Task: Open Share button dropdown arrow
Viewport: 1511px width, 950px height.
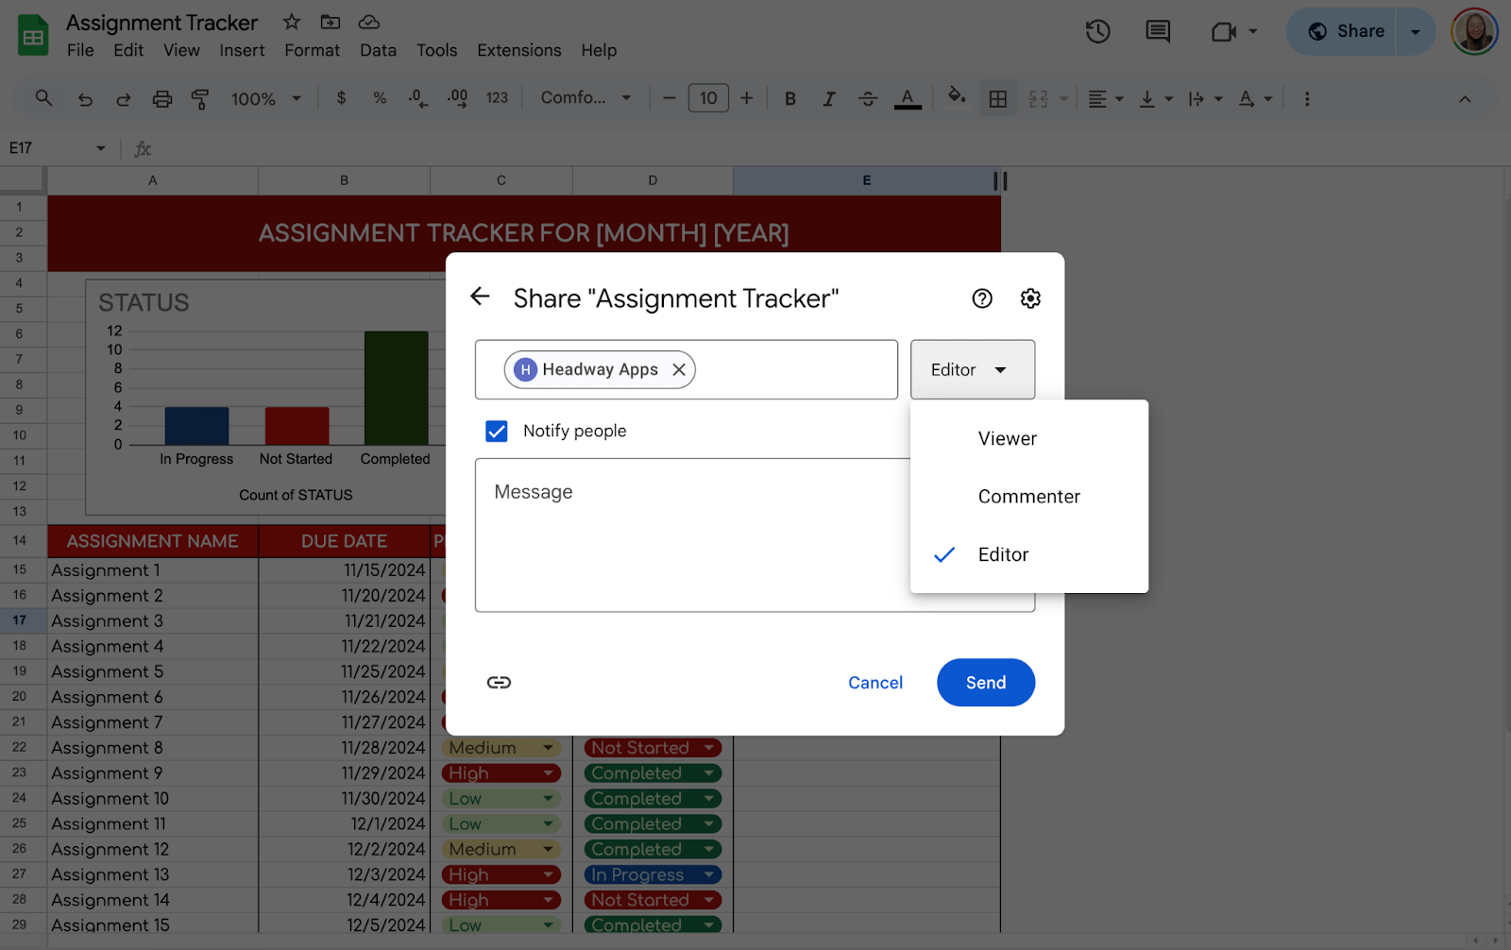Action: pyautogui.click(x=1416, y=31)
